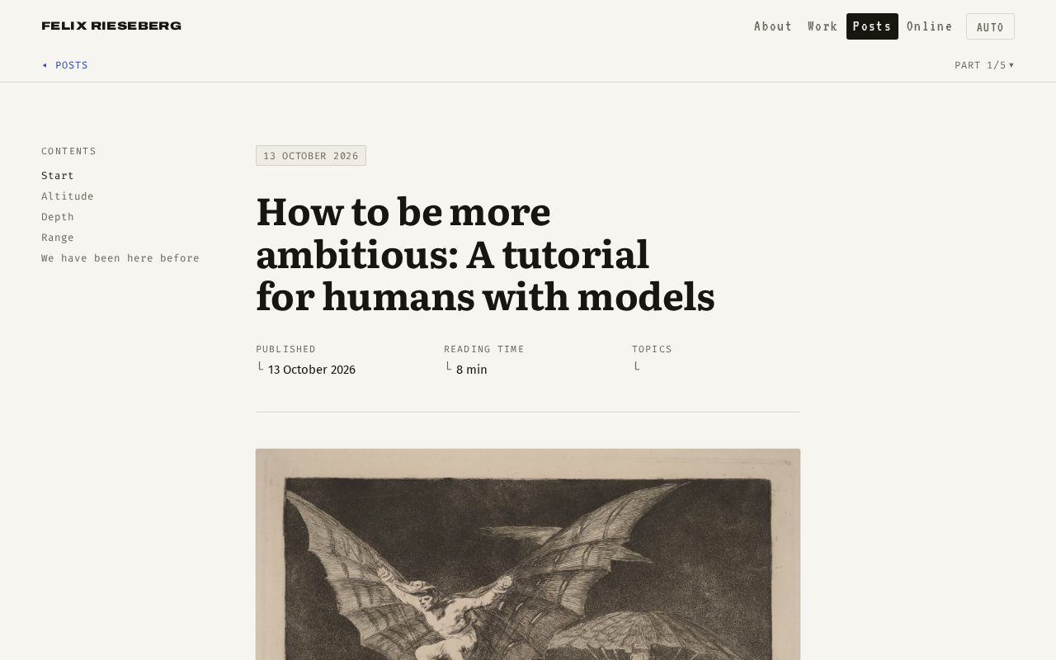Click the TOPICS label
Image resolution: width=1056 pixels, height=660 pixels.
tap(652, 349)
